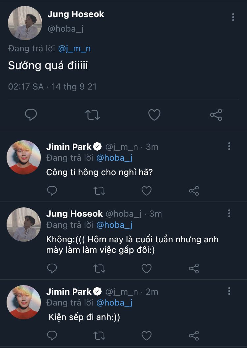The height and width of the screenshot is (348, 247).
Task: Like the 'Hôm nay là cuối tuần' reply
Action: point(147,269)
